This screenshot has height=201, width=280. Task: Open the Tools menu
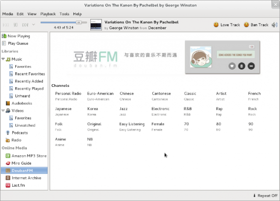64,14
